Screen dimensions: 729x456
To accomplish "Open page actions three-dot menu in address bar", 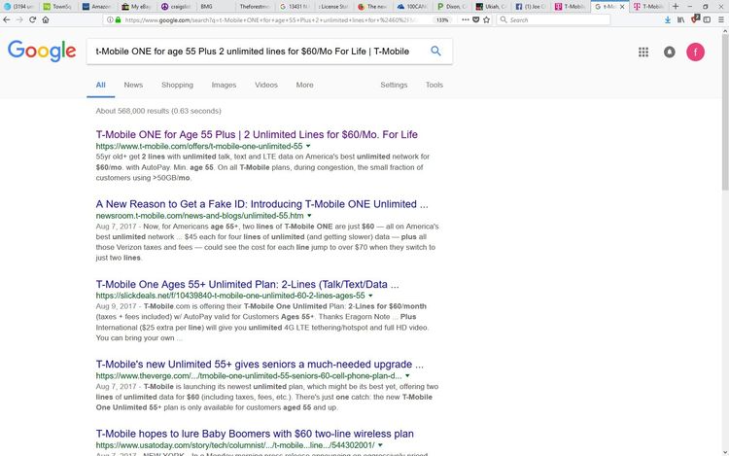I will 466,20.
